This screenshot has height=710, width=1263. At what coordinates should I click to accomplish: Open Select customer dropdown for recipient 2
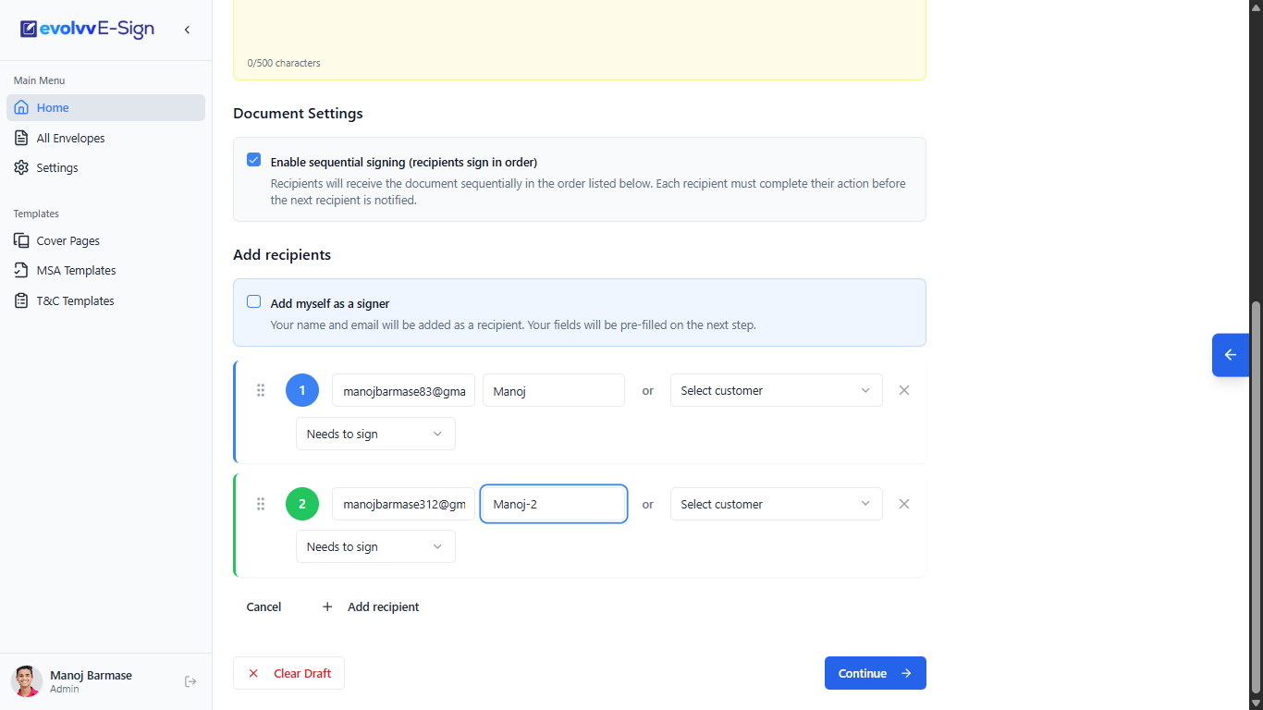777,504
